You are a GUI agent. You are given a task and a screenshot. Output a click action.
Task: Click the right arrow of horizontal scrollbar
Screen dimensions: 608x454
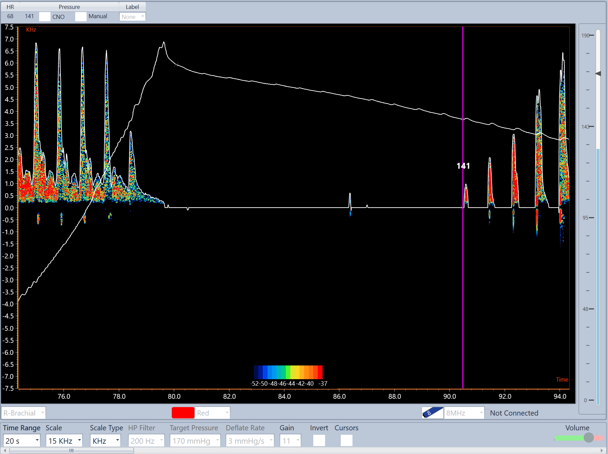click(x=601, y=451)
